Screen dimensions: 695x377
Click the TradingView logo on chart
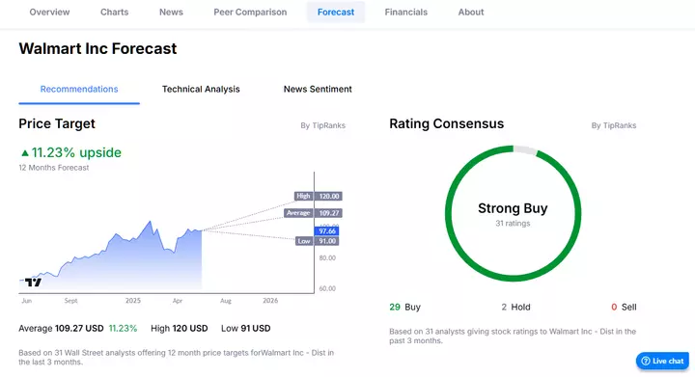(33, 282)
